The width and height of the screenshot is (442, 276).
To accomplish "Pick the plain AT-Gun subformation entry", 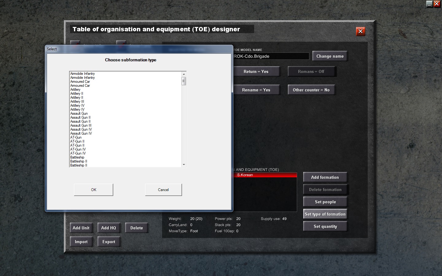I will click(76, 137).
